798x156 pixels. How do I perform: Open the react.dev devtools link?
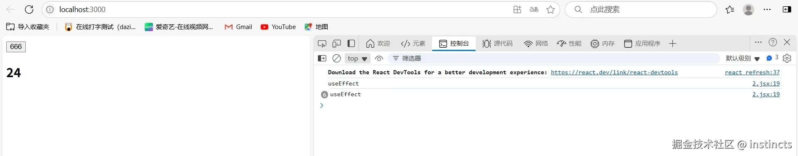tap(614, 72)
